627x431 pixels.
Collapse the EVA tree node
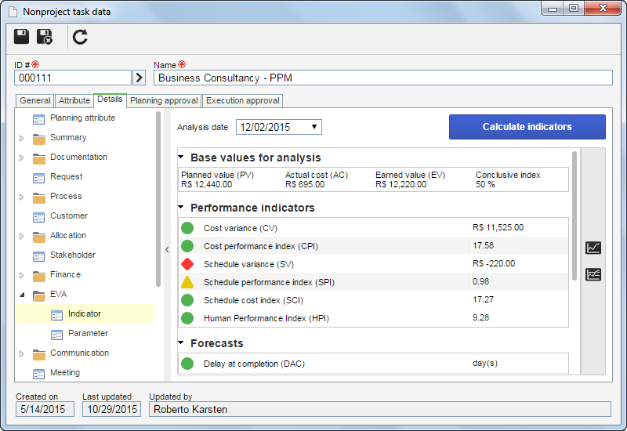[22, 295]
